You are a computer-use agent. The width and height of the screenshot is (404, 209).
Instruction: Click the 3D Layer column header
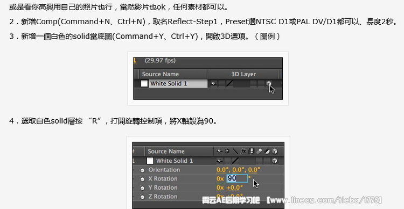[243, 74]
